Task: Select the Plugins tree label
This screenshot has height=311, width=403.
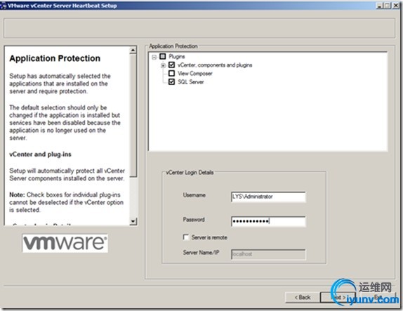Action: (x=176, y=56)
